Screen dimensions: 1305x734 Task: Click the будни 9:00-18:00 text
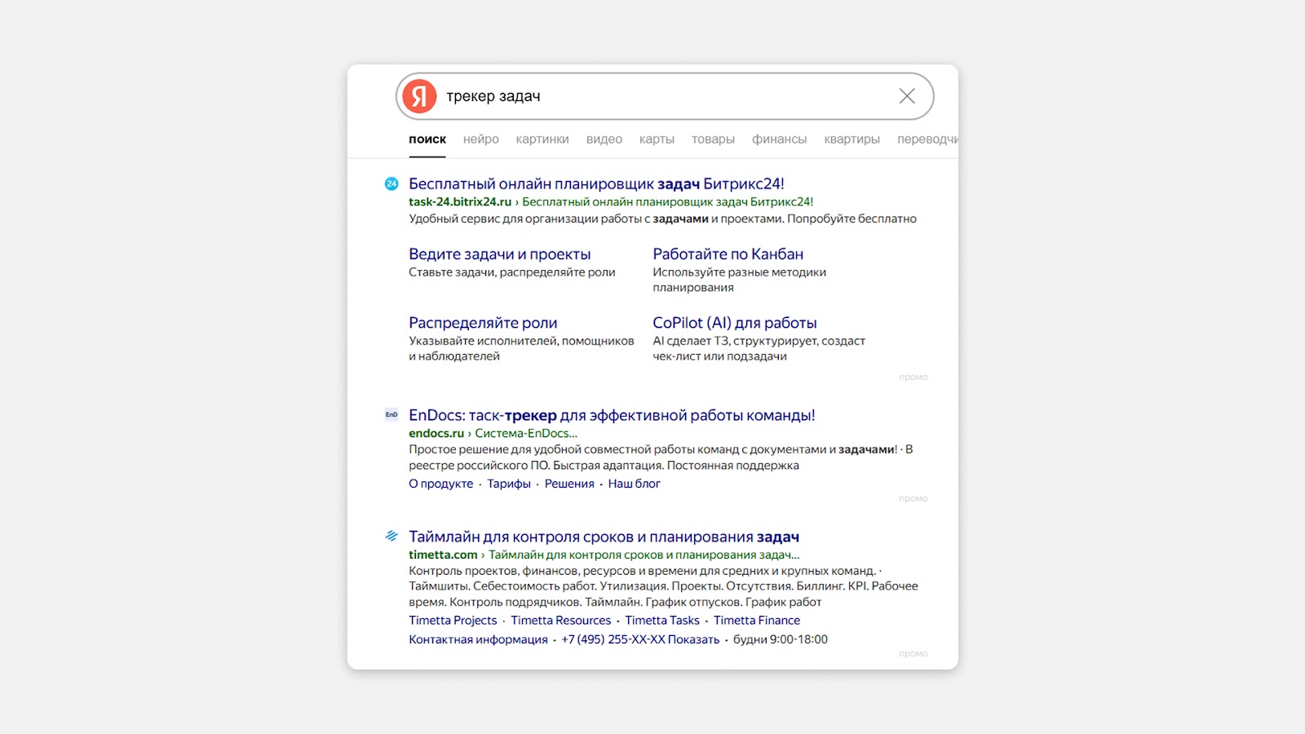pos(781,639)
